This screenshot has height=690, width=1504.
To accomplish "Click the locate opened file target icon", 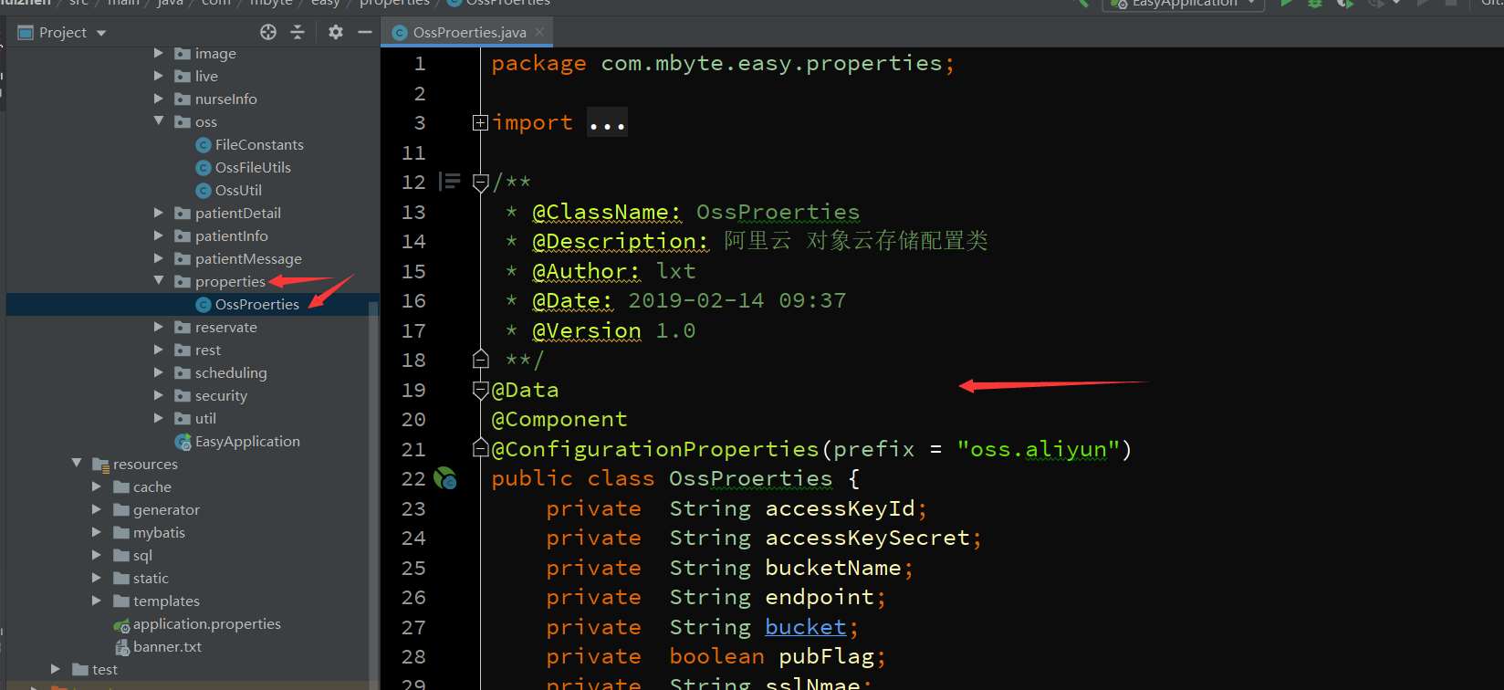I will 268,32.
